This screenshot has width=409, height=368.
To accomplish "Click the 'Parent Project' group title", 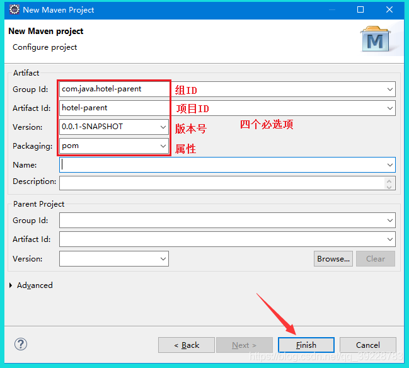I will tap(38, 204).
